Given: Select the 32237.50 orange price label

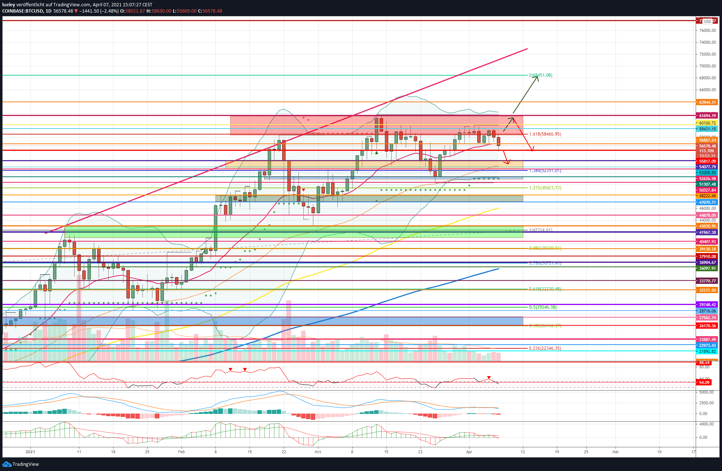Looking at the screenshot, I should tap(707, 290).
